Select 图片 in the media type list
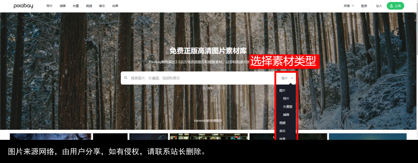The width and height of the screenshot is (418, 163). pos(282,91)
